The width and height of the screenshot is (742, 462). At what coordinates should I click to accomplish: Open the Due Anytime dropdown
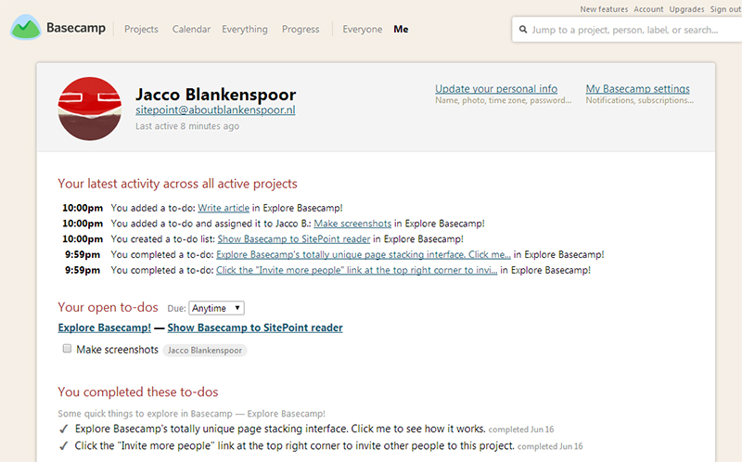(216, 308)
